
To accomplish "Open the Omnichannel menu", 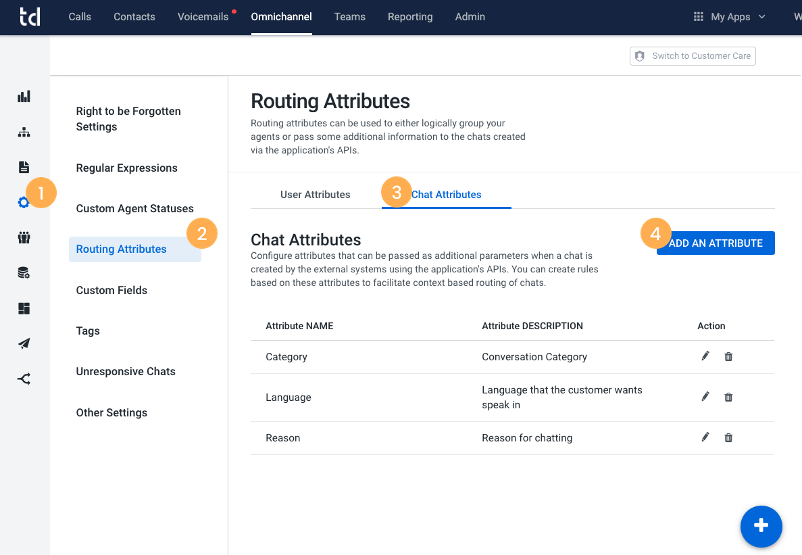I will [281, 17].
